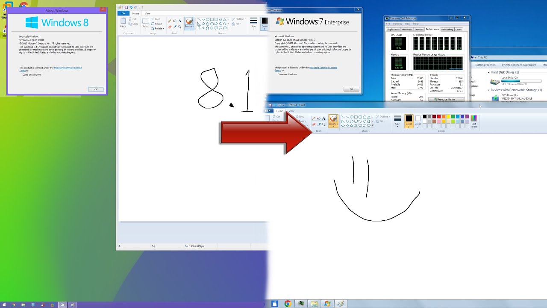The image size is (547, 308).
Task: Select the Color picker in lower Paint window
Action: point(319,124)
